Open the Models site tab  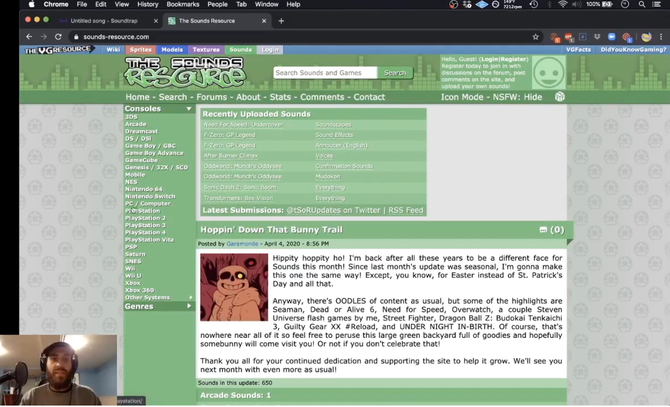[172, 49]
